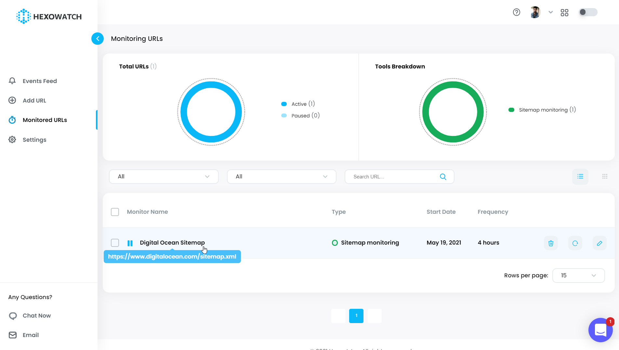Click the Sitemap monitoring type text

(x=370, y=243)
